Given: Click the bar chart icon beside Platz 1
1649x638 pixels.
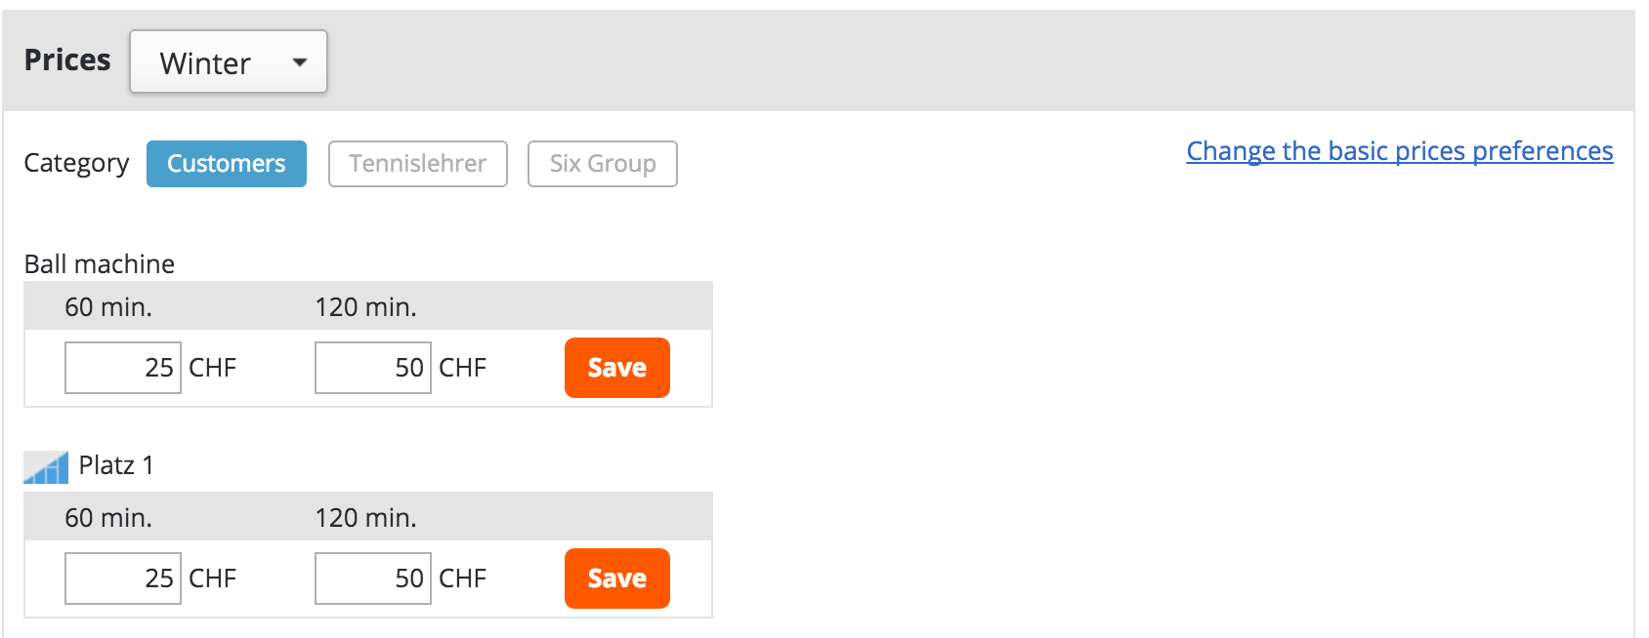Looking at the screenshot, I should pos(44,465).
